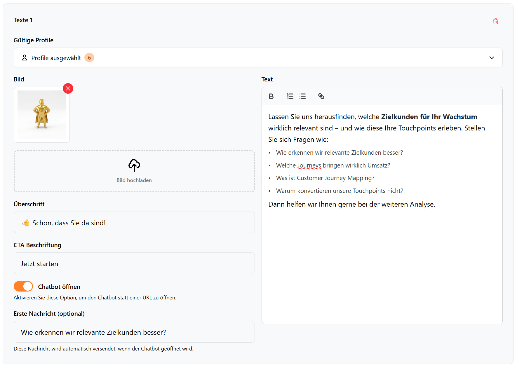The height and width of the screenshot is (368, 517).
Task: Click the waving hand emoji in headline
Action: coord(26,223)
